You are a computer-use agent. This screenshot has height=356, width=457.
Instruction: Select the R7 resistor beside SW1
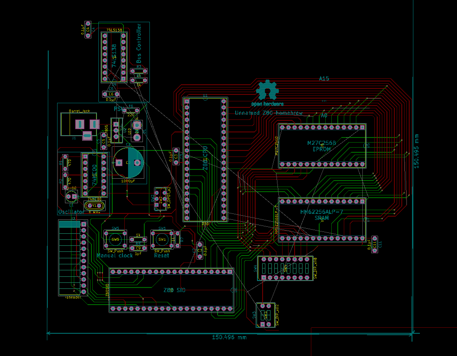pyautogui.click(x=177, y=239)
